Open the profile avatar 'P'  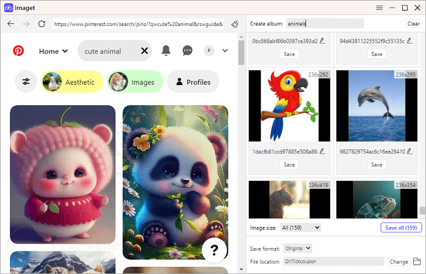tap(209, 50)
